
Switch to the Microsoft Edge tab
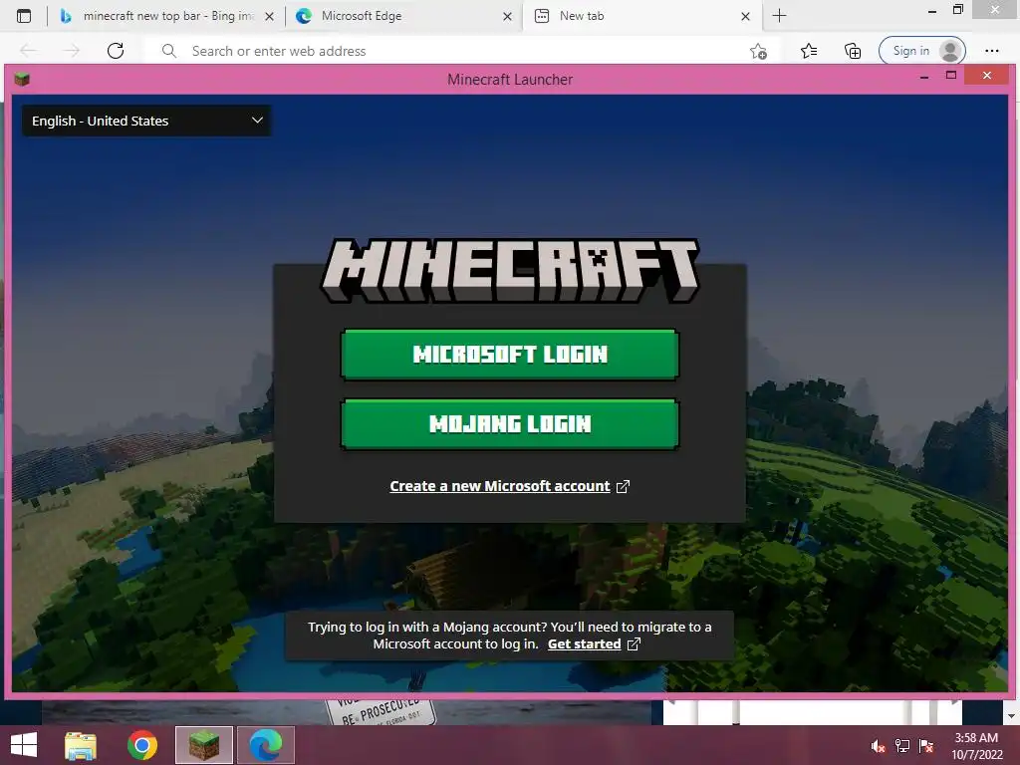click(x=403, y=16)
